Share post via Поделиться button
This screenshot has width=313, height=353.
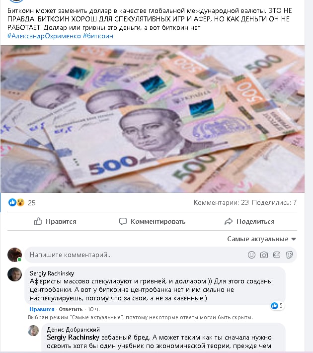pyautogui.click(x=249, y=222)
